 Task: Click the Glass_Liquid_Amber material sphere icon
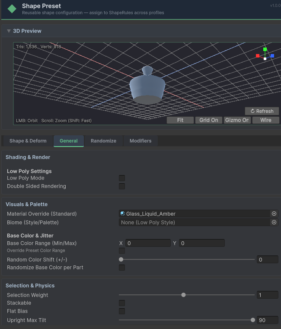pos(123,214)
